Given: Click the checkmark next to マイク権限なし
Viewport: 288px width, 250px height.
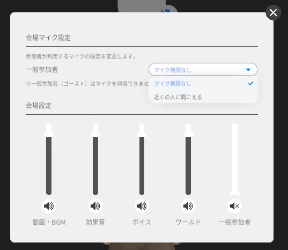Looking at the screenshot, I should [x=250, y=83].
